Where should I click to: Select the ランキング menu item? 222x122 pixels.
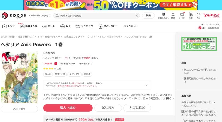coord(84,26)
